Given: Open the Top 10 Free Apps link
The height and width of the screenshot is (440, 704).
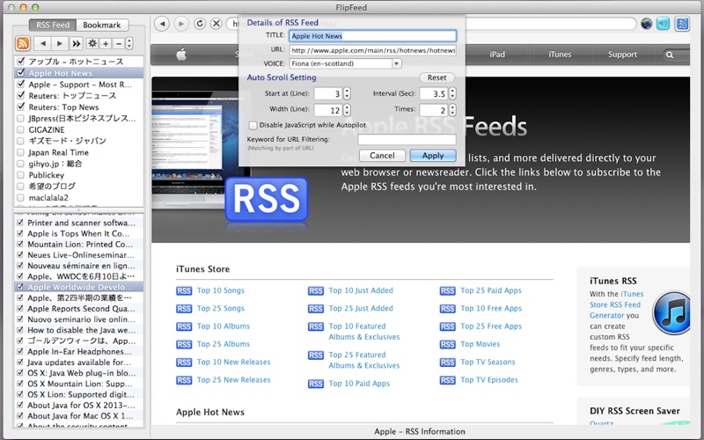Looking at the screenshot, I should click(x=491, y=309).
